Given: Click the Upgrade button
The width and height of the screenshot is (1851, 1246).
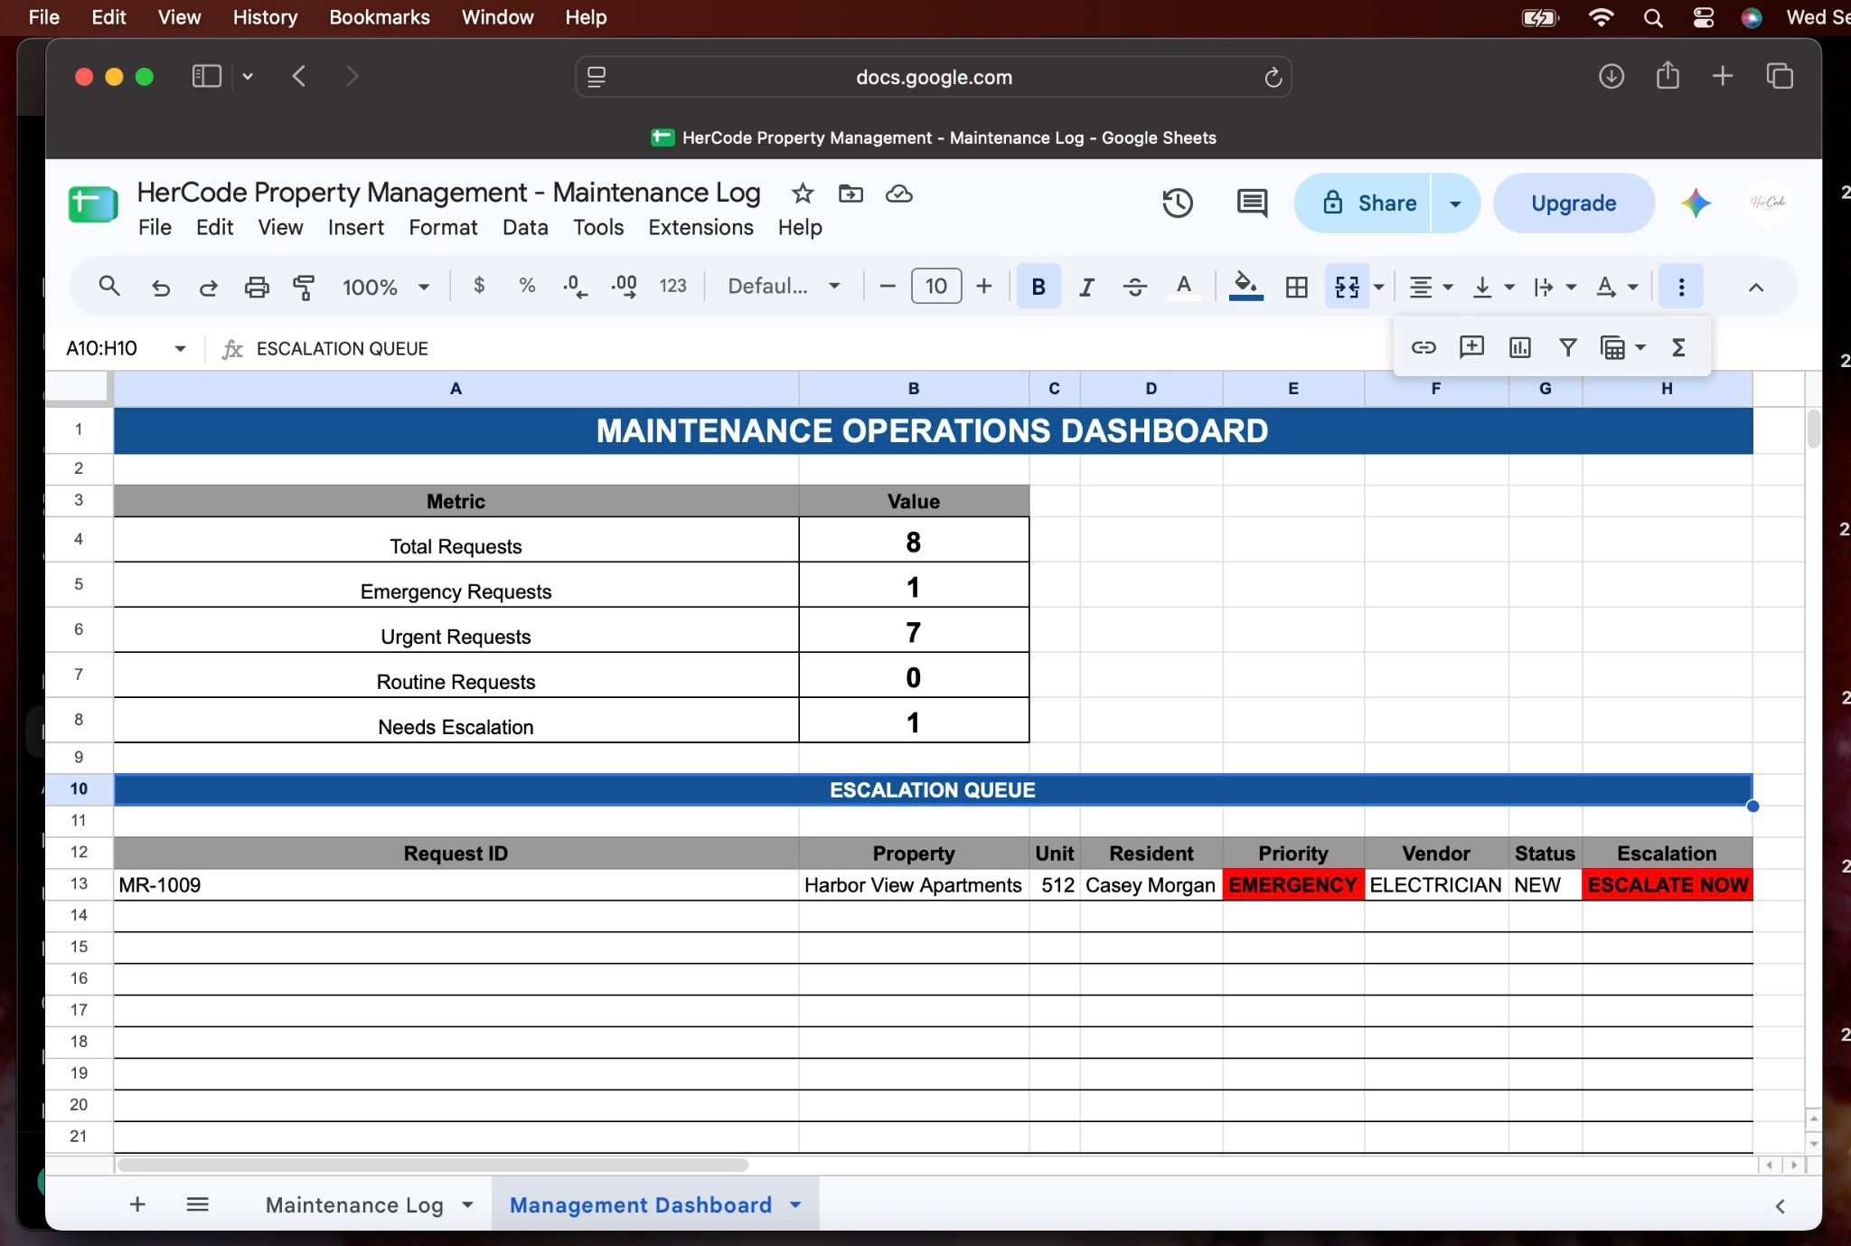Looking at the screenshot, I should pyautogui.click(x=1574, y=203).
